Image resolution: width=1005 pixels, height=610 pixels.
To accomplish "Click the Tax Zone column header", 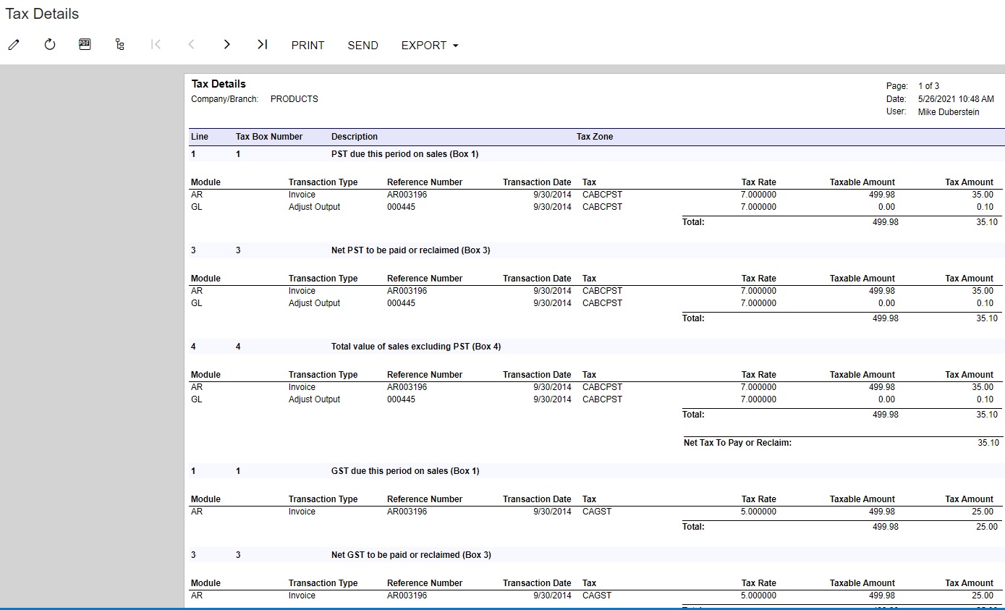I will coord(595,137).
